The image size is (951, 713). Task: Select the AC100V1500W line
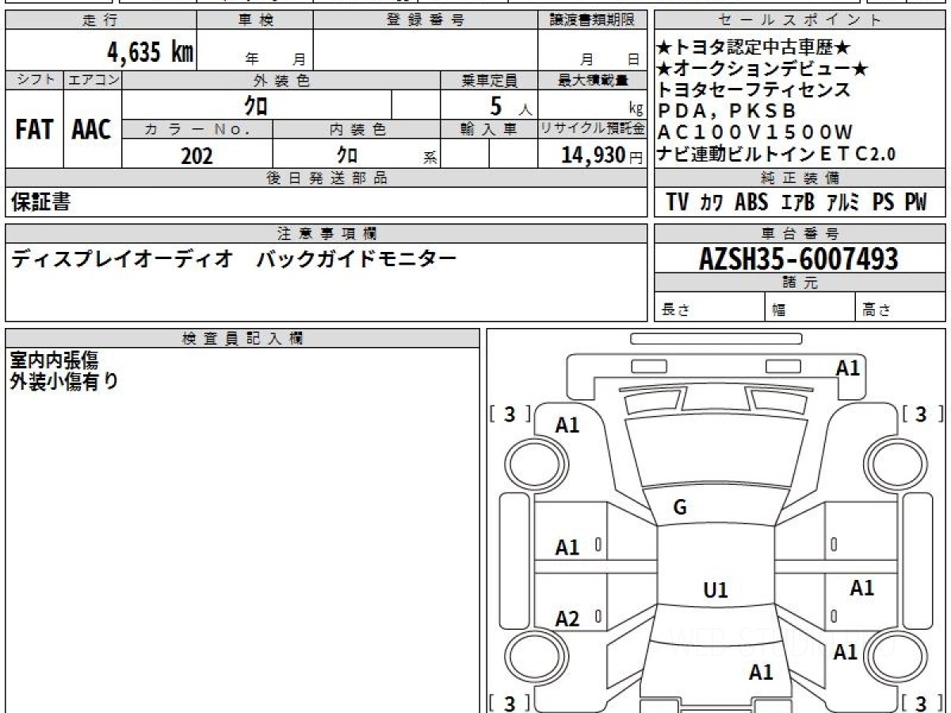[754, 132]
